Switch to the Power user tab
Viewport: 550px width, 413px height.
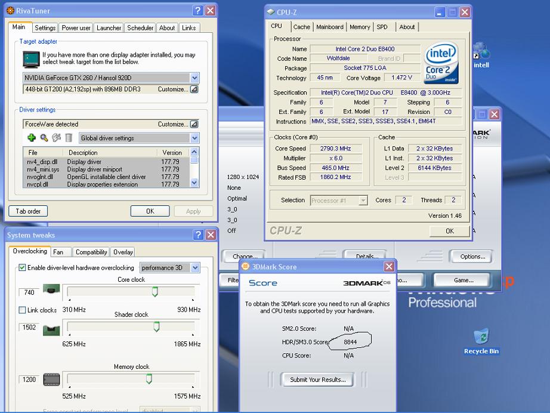click(x=76, y=27)
